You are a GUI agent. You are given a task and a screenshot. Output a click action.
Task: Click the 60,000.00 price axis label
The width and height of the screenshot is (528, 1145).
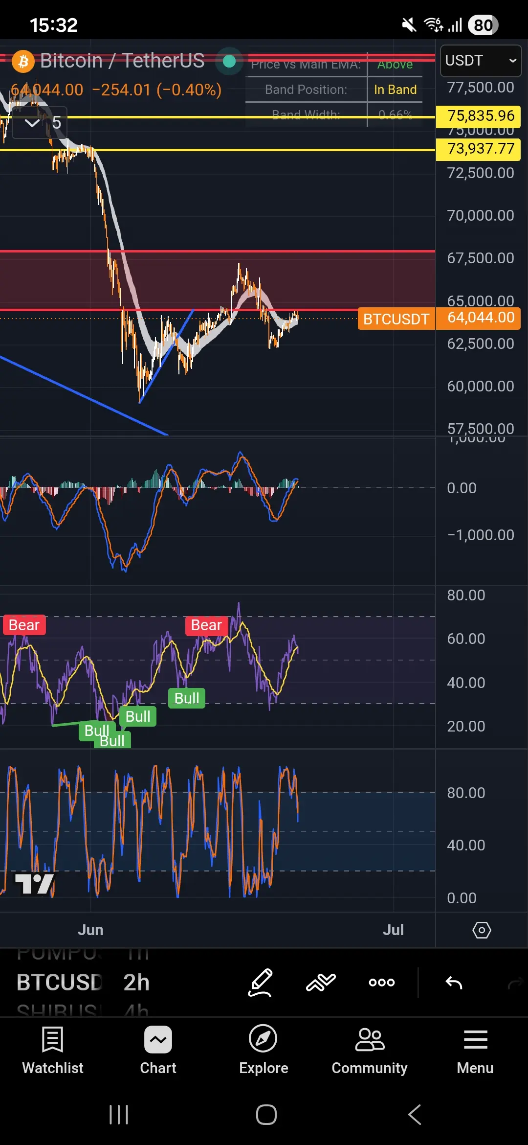(480, 386)
